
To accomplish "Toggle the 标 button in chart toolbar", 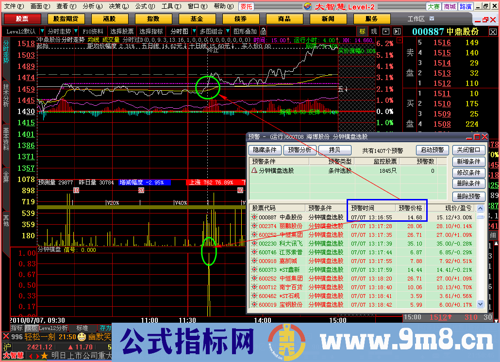I will tap(362, 32).
